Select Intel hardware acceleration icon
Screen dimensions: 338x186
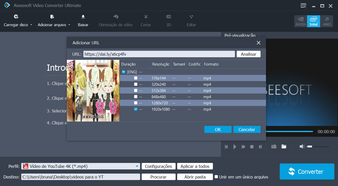coord(313,21)
